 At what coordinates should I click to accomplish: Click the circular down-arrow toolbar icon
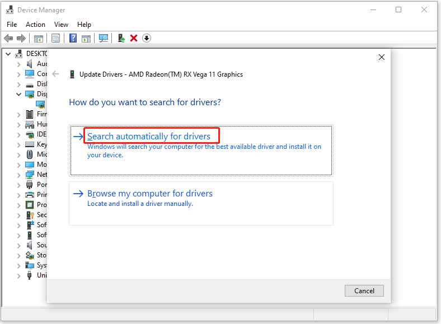(x=147, y=38)
